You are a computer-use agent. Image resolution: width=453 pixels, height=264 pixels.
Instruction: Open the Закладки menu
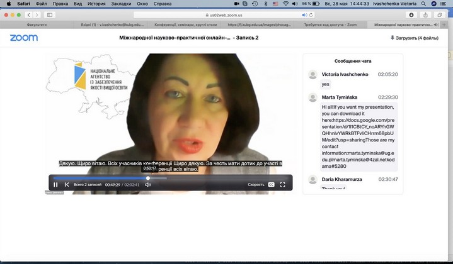(x=121, y=4)
